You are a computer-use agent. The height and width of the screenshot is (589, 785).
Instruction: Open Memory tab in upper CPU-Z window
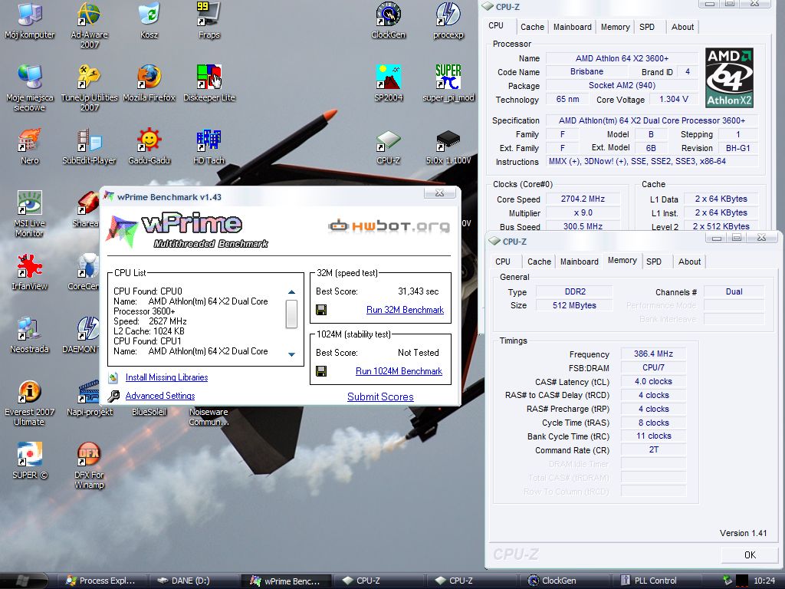pyautogui.click(x=616, y=27)
